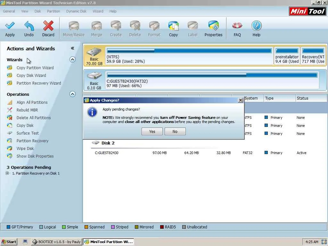Screen dimensions: 328x246
Task: Switch to BOOTICE v1.0.5 taskbar window
Action: pos(56,242)
